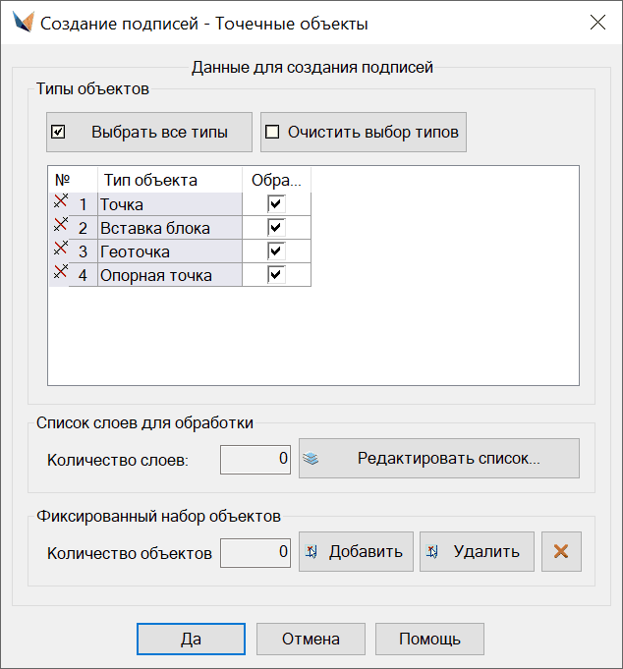623x669 pixels.
Task: Click the Удалить objects button
Action: tap(477, 551)
